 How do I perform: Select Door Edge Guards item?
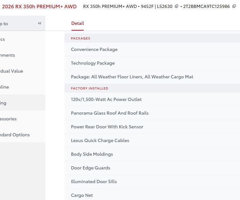[x=90, y=168]
